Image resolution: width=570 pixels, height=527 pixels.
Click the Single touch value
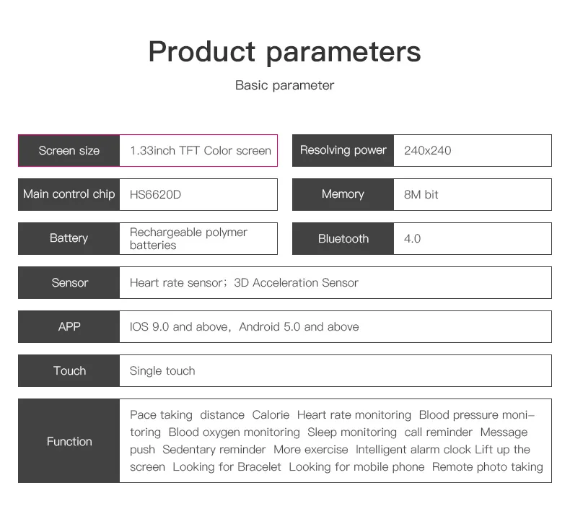pos(162,371)
